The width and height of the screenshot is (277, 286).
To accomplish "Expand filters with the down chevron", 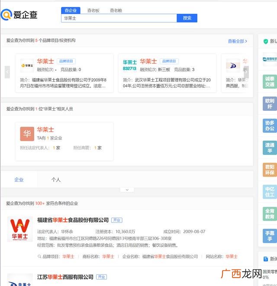I will (127, 190).
